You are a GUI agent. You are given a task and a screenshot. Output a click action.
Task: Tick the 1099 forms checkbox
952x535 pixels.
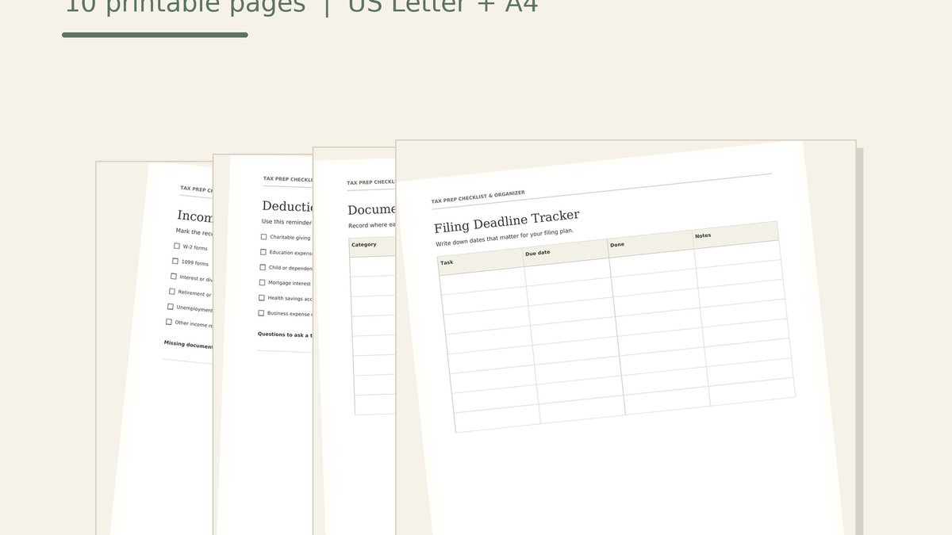(x=175, y=261)
